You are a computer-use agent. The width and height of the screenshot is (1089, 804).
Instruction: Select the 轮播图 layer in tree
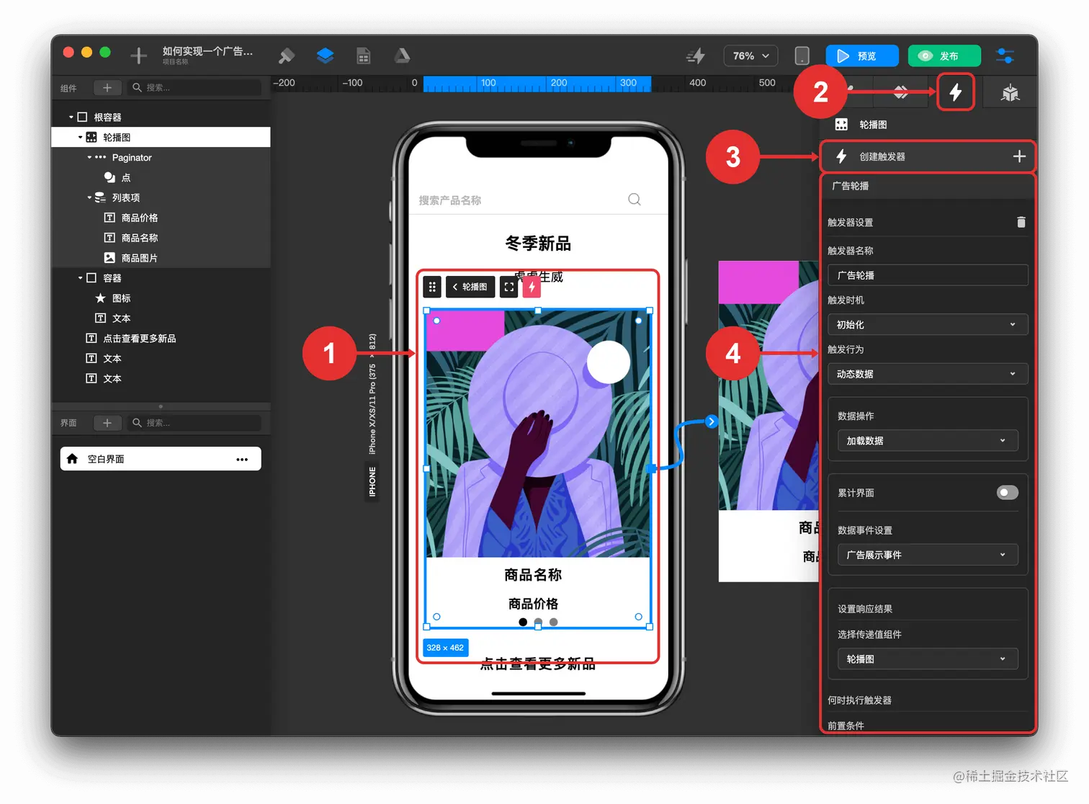click(161, 137)
